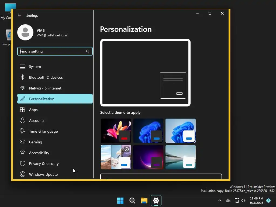Apply the purple glow dark theme
This screenshot has height=207, width=276.
148,157
